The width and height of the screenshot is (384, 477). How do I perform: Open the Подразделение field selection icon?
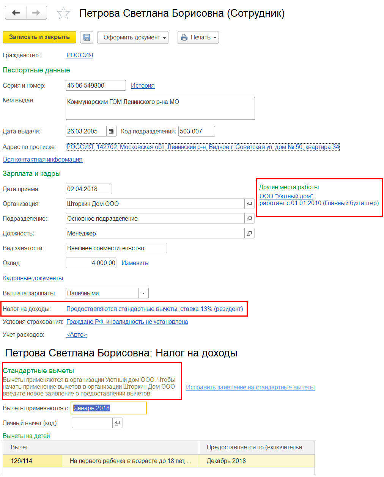pos(249,218)
